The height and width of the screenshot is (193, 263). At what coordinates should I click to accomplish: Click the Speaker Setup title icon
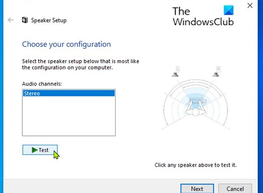(25, 20)
